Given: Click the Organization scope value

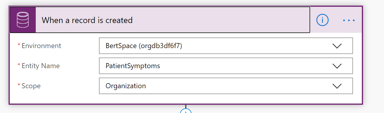Looking at the screenshot, I should click(x=126, y=86).
